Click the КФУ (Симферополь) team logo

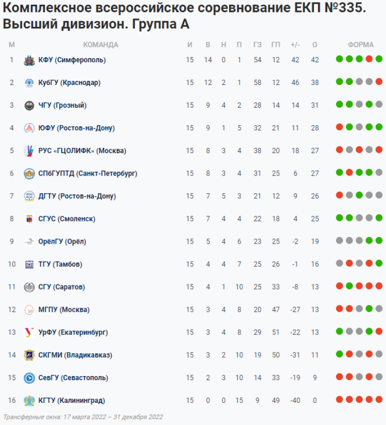(29, 60)
